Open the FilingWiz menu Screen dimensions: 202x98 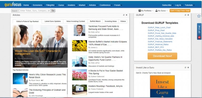(51, 5)
